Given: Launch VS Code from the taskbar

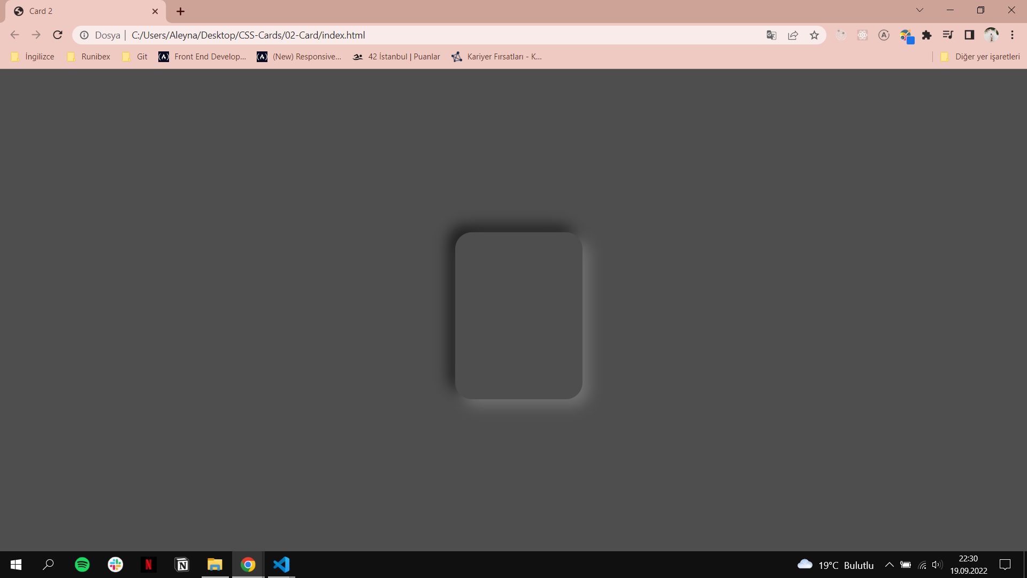Looking at the screenshot, I should 280,564.
